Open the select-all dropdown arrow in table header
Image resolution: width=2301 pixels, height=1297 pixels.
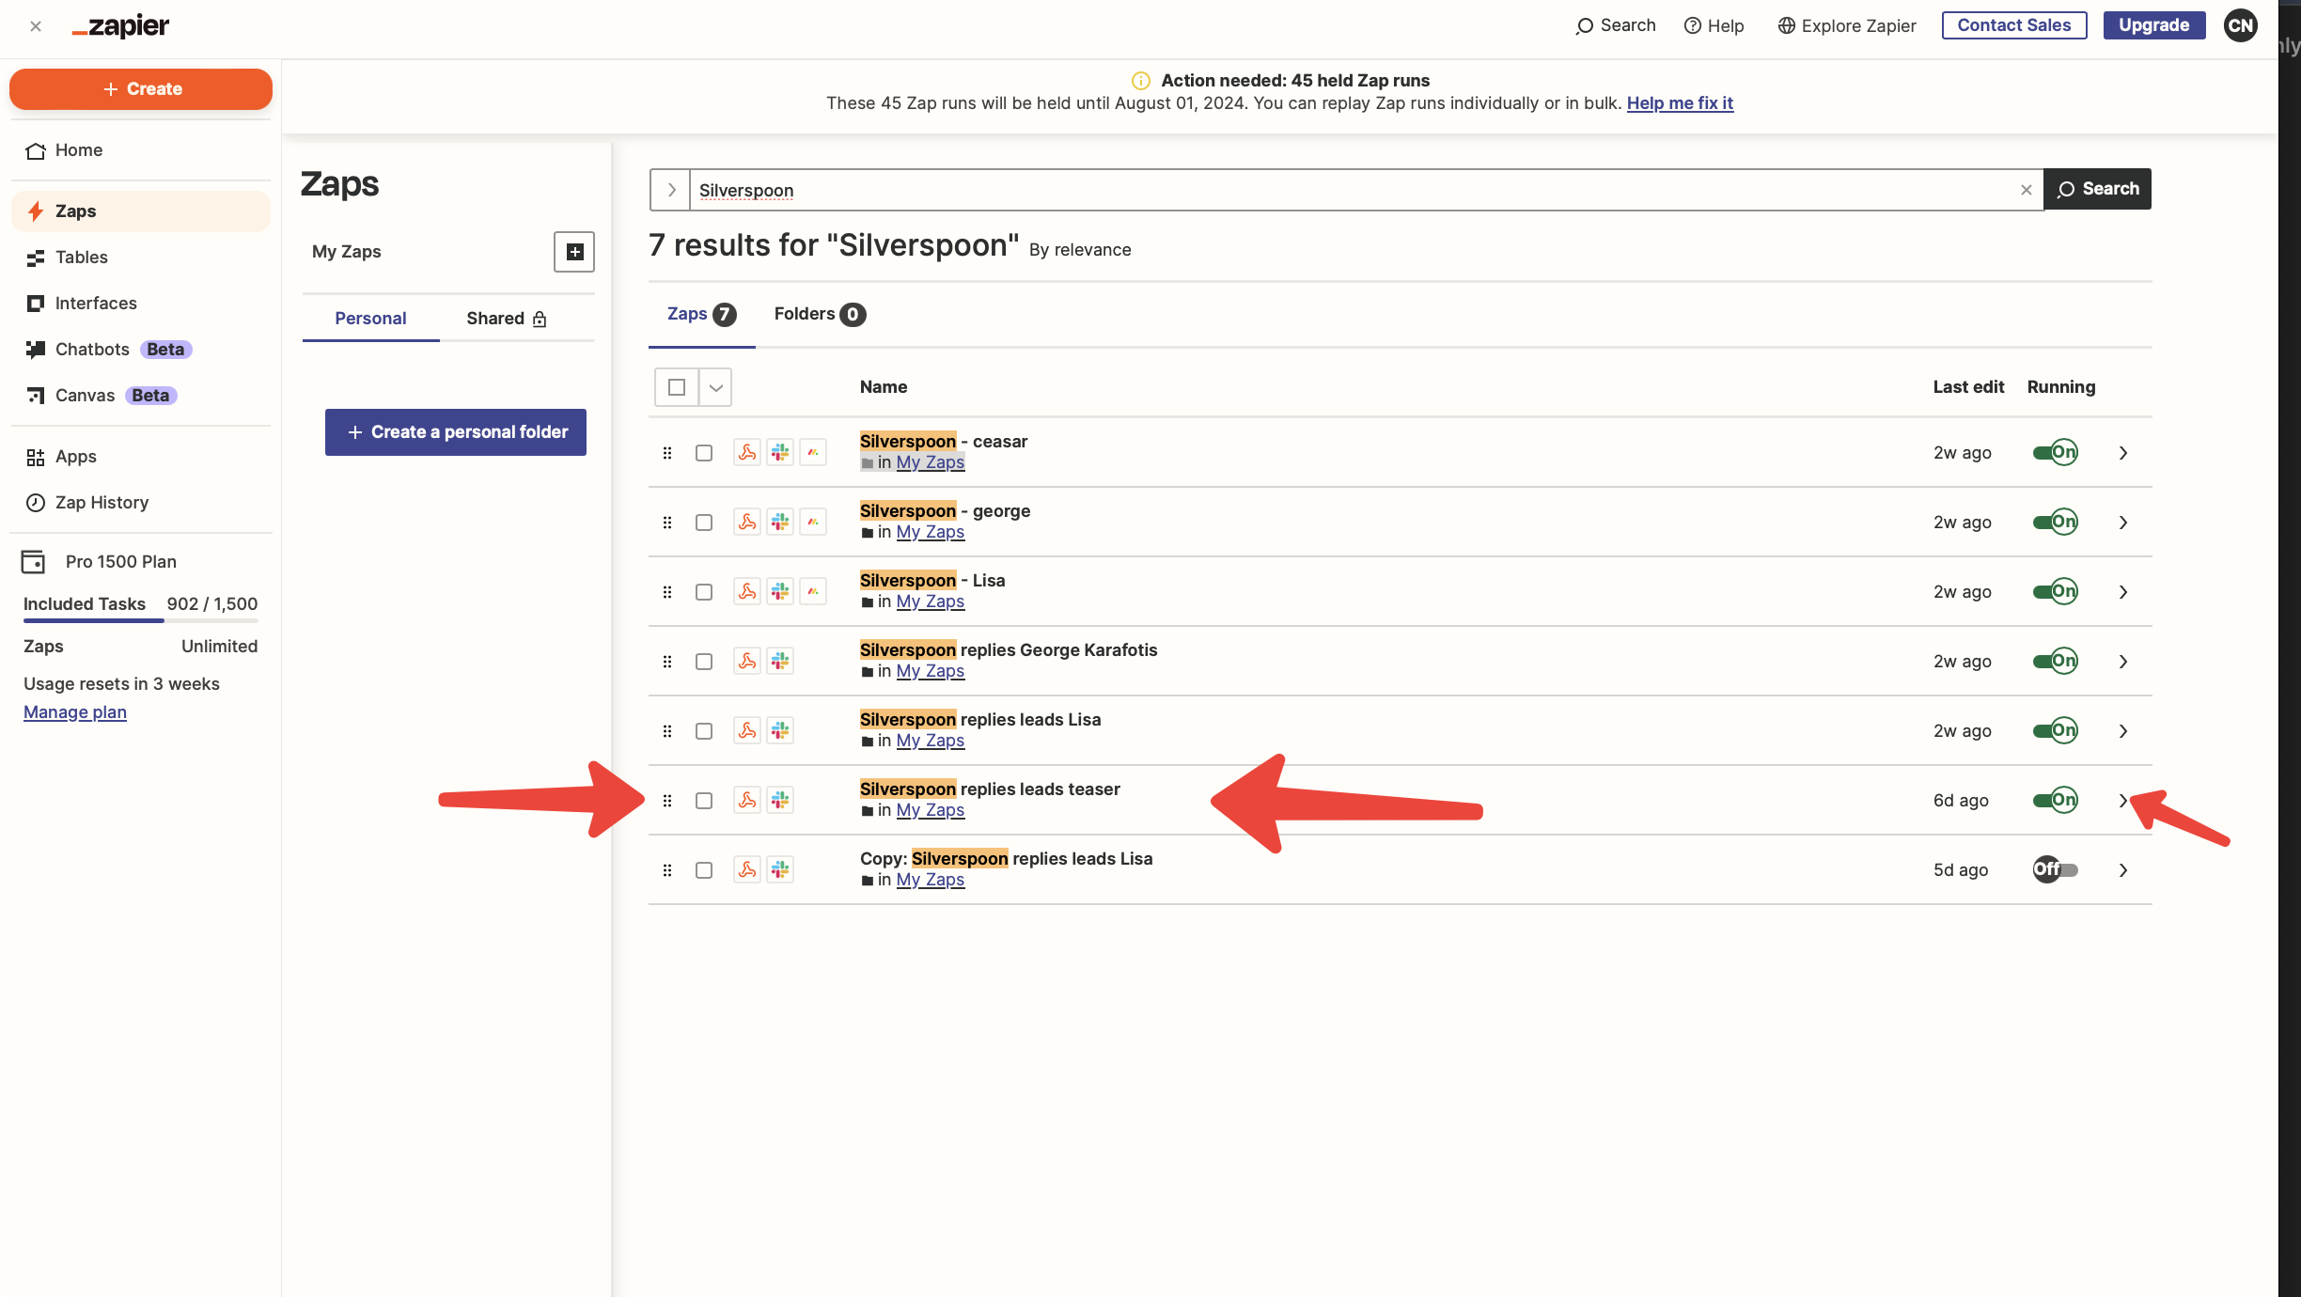coord(715,387)
